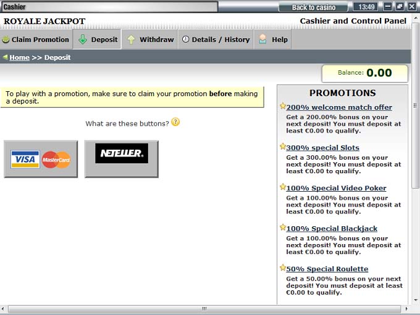Click the star next to 100% Special Blackjack
The image size is (420, 315).
282,227
